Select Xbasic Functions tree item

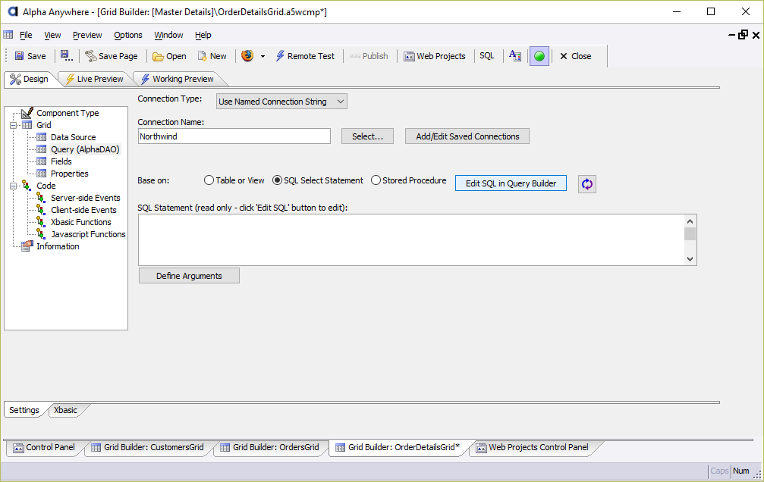(x=81, y=223)
